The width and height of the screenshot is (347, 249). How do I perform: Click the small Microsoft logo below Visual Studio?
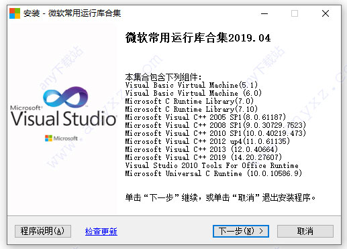tap(61, 139)
